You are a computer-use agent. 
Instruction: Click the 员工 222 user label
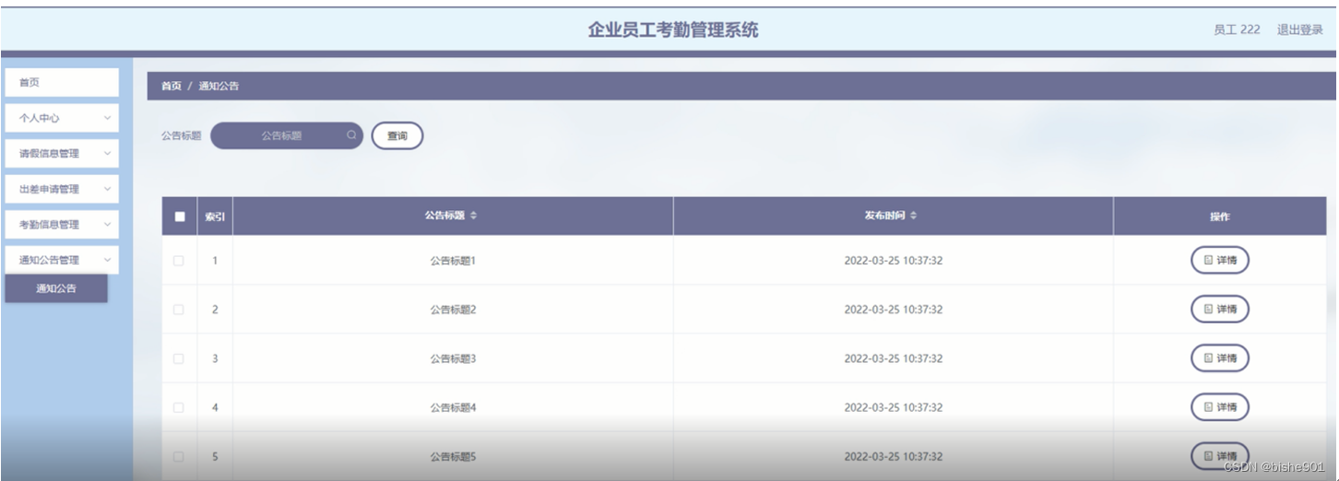[1237, 29]
